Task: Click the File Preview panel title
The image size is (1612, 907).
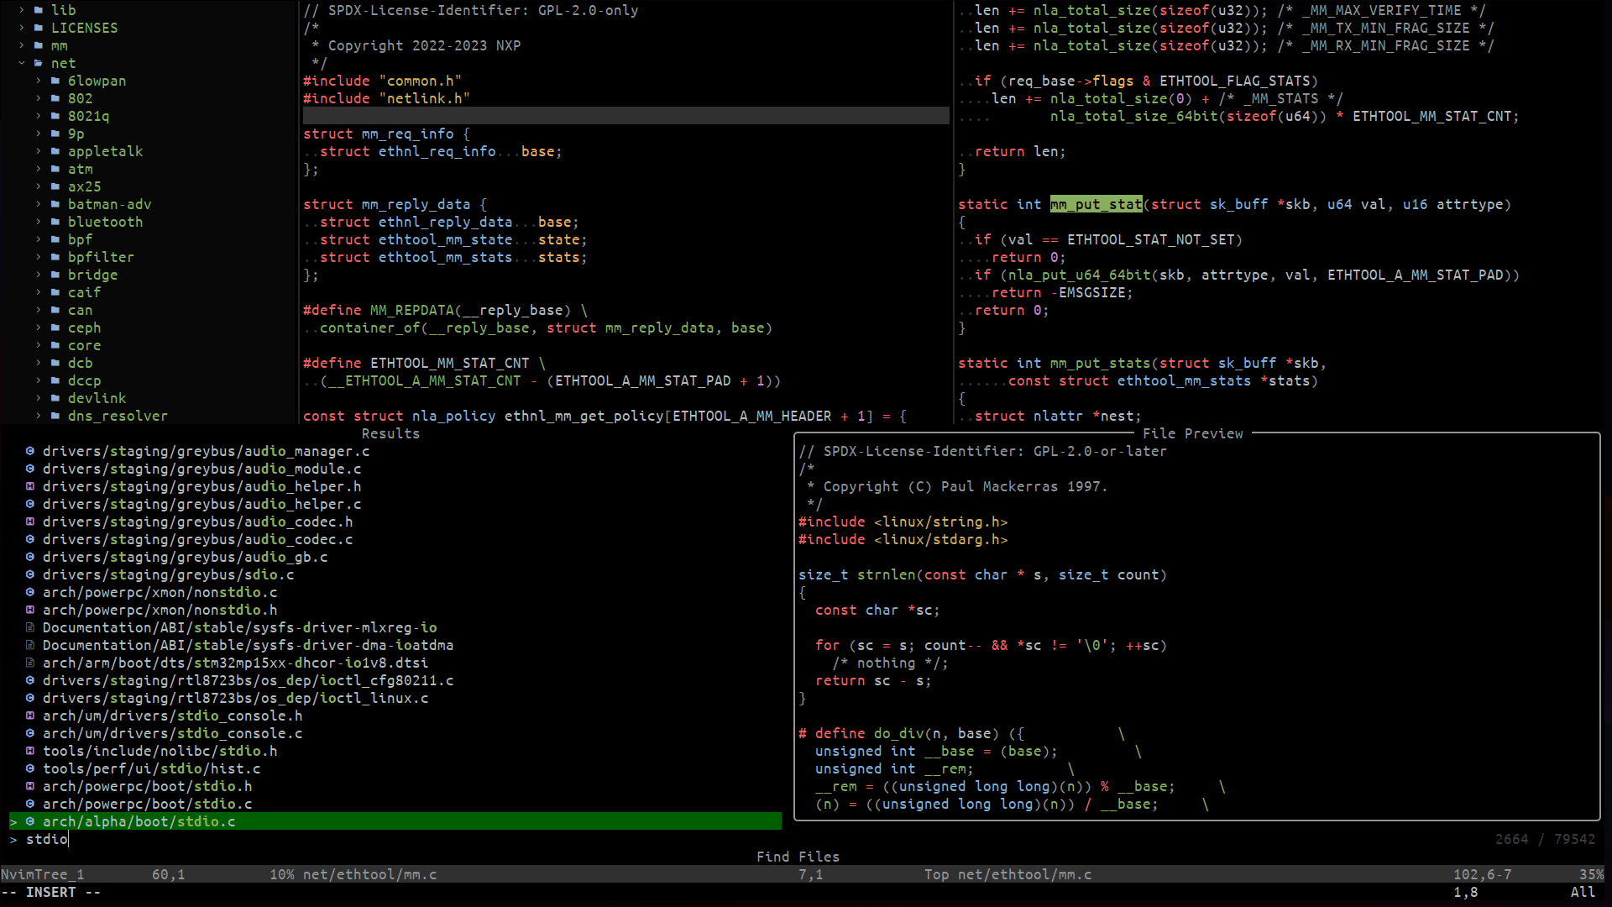Action: (1193, 433)
